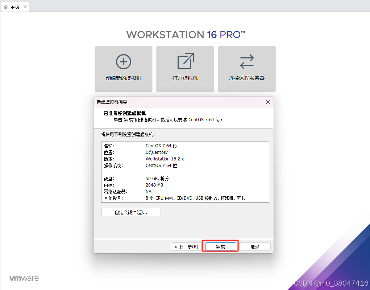Click the 打开虚拟机 label
This screenshot has height=290, width=370.
point(185,78)
